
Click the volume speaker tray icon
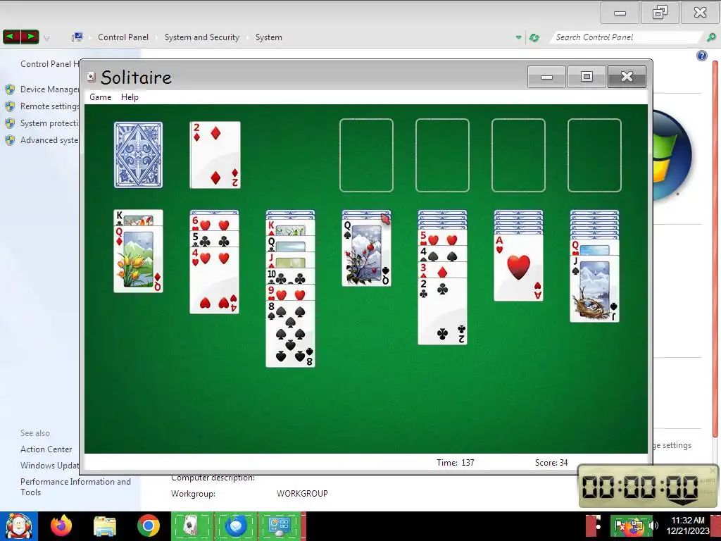point(653,526)
